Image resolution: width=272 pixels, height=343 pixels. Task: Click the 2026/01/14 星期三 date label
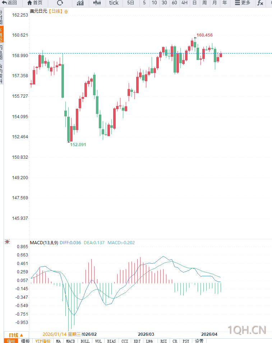pyautogui.click(x=62, y=334)
